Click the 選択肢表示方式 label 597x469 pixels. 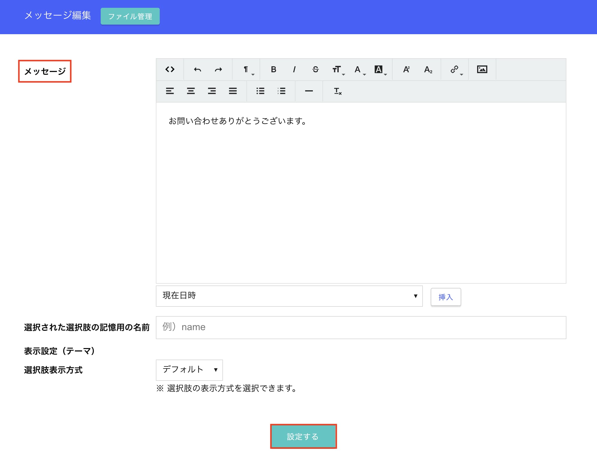click(53, 370)
